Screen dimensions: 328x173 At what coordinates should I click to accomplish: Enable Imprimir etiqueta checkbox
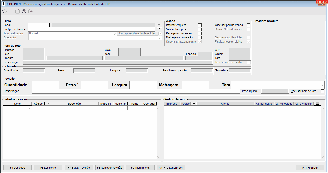[200, 25]
